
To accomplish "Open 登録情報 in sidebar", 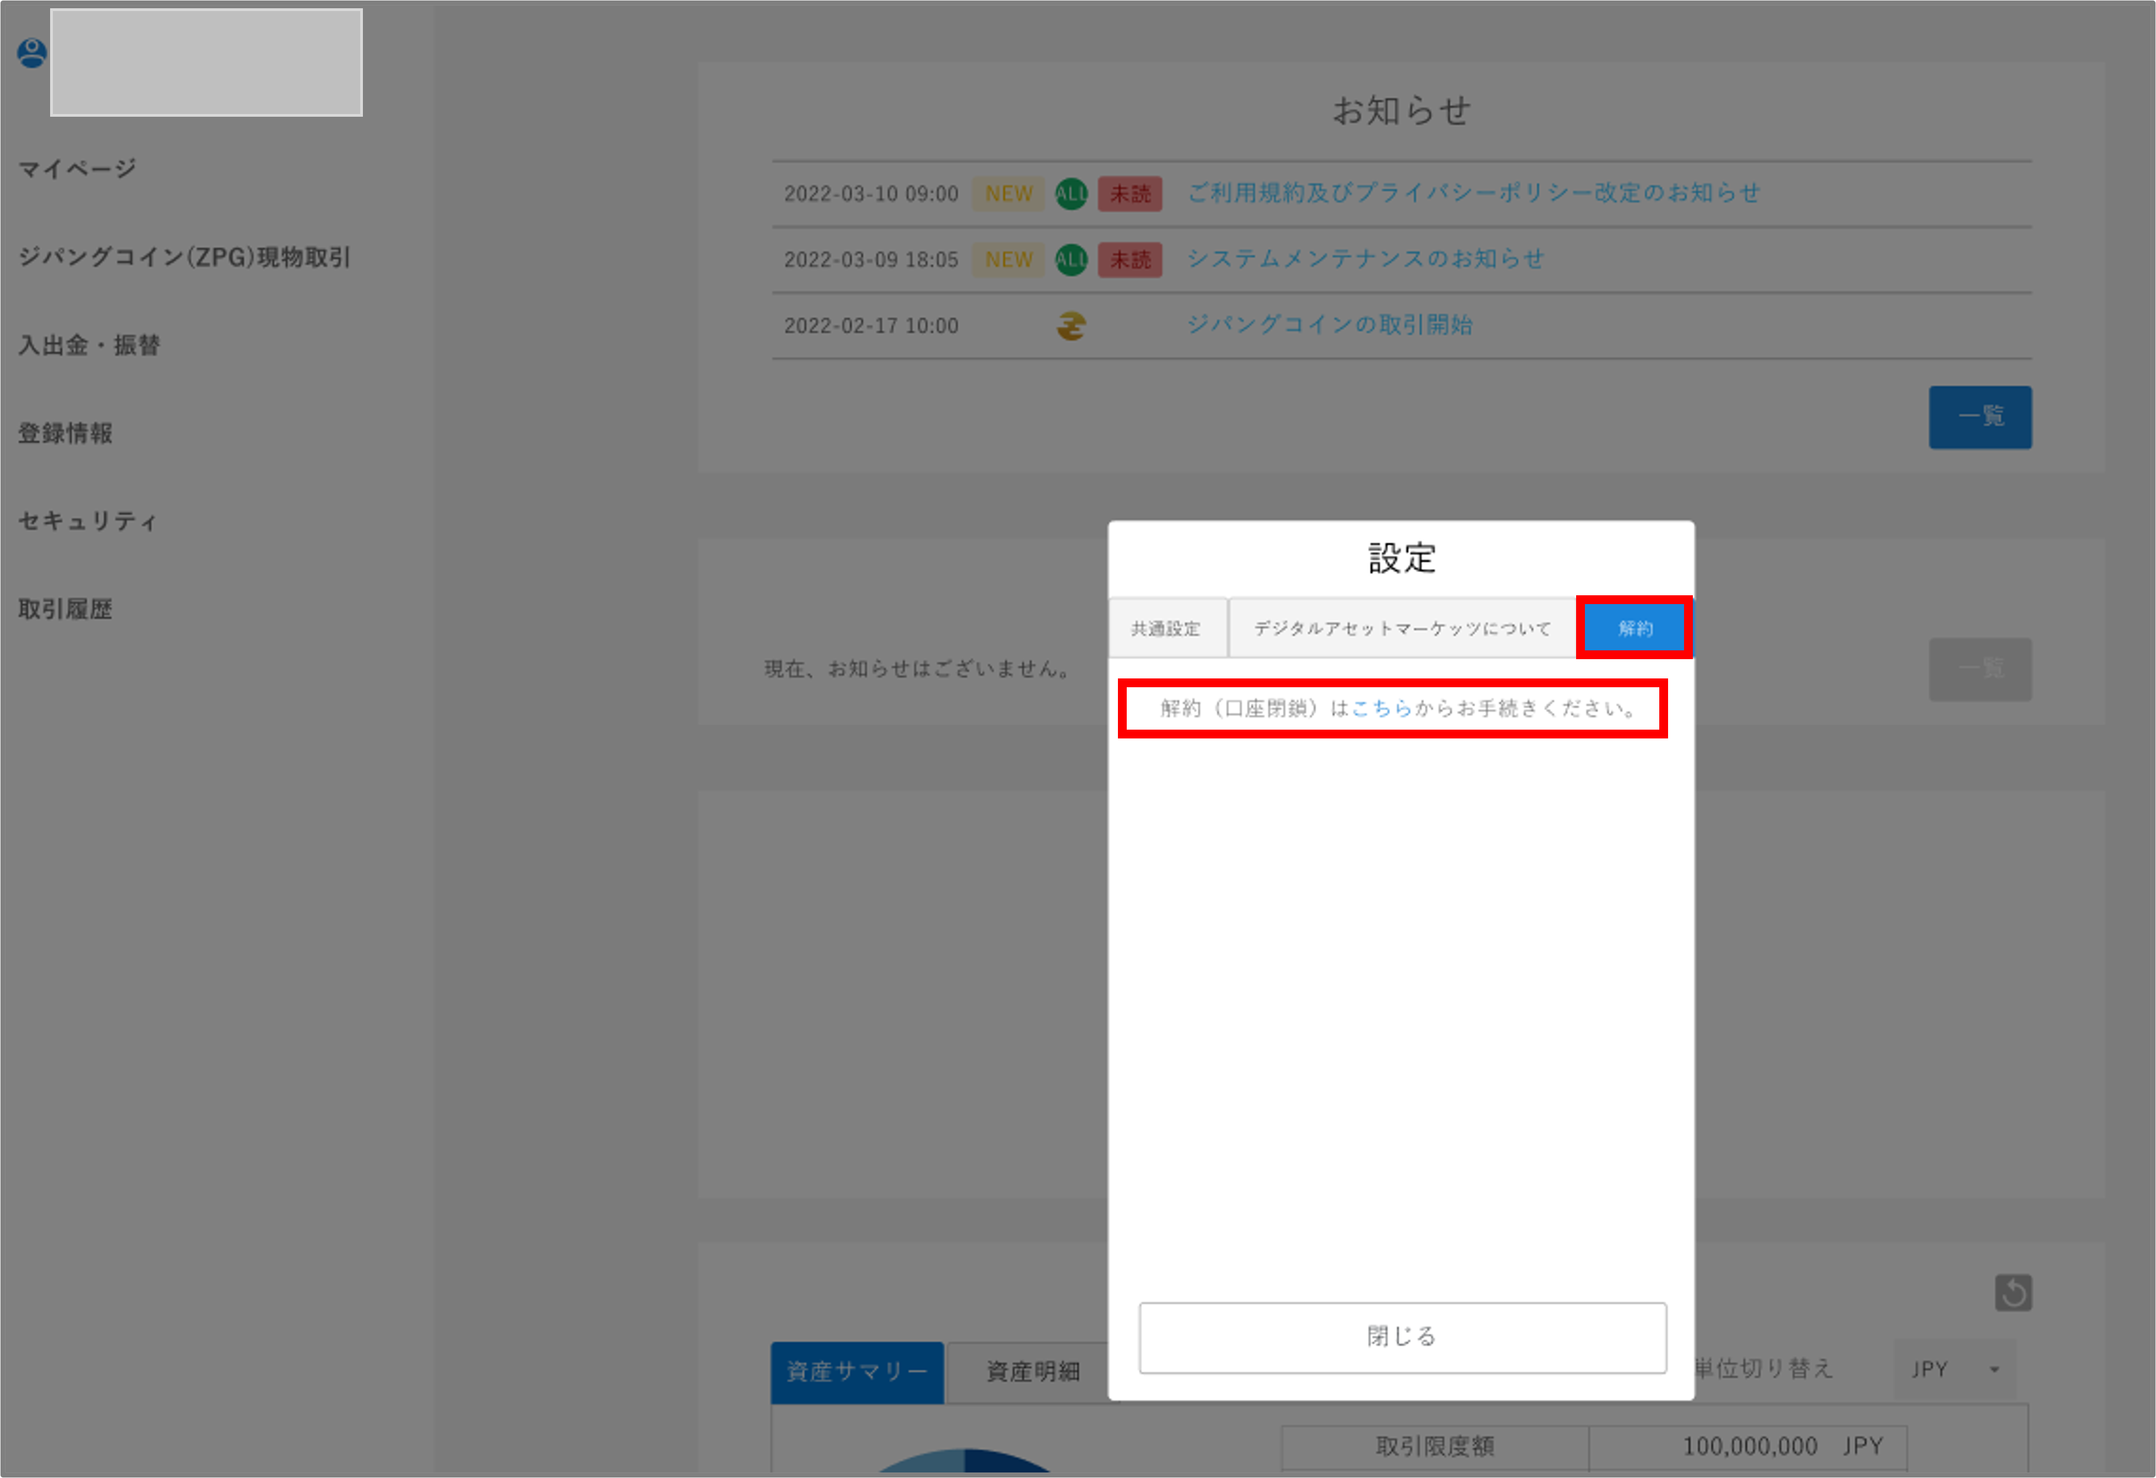I will point(66,433).
